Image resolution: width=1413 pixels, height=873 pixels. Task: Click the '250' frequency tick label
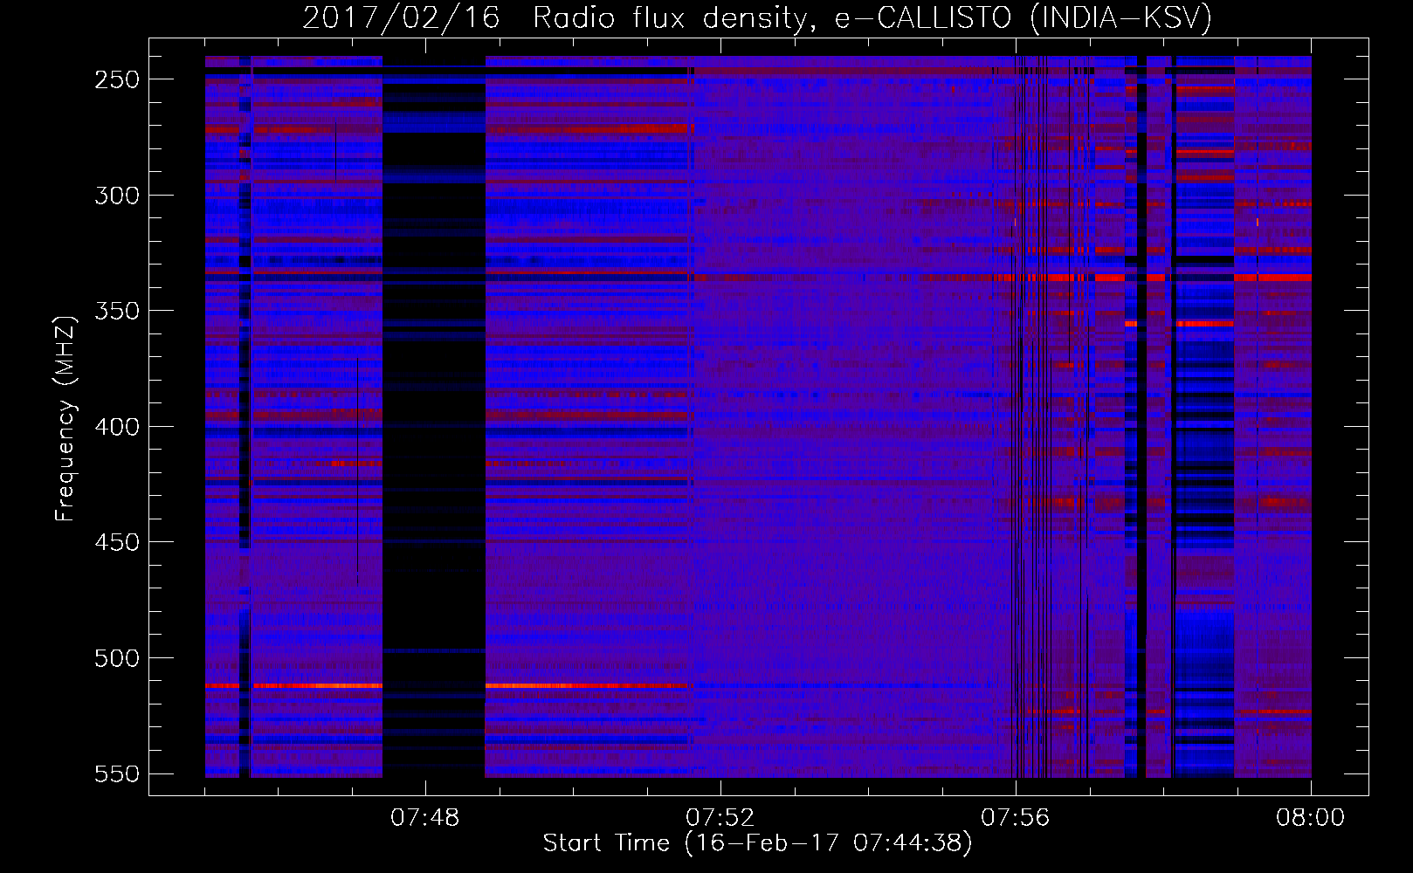[x=117, y=79]
